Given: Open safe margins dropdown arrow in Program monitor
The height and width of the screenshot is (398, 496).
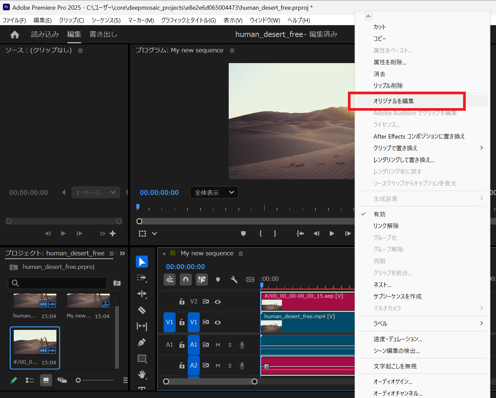Looking at the screenshot, I should pos(154,234).
